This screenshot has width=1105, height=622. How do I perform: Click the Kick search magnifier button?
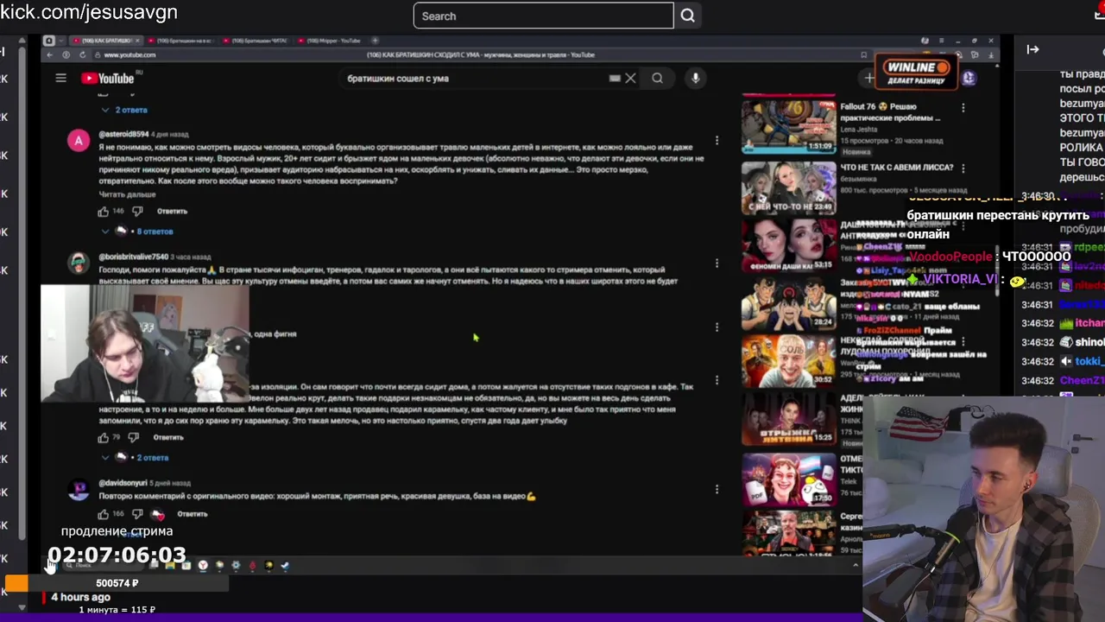[687, 16]
